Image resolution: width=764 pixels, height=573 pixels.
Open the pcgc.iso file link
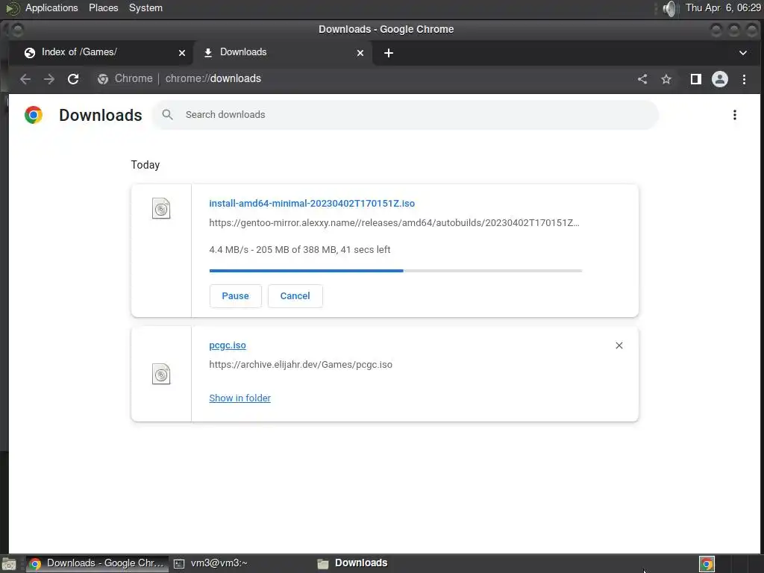pos(228,345)
